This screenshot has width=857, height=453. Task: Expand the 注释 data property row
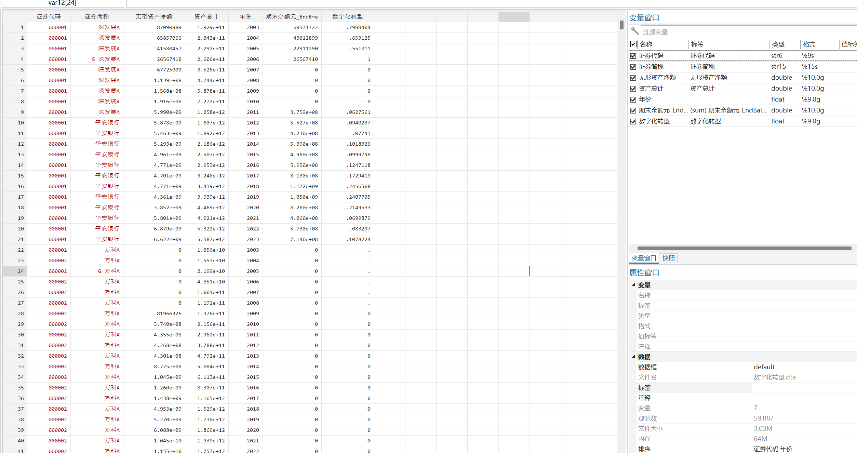coord(633,398)
